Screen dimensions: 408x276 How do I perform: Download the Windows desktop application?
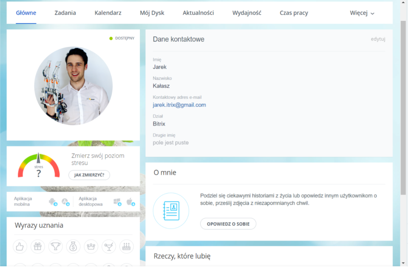pyautogui.click(x=117, y=202)
